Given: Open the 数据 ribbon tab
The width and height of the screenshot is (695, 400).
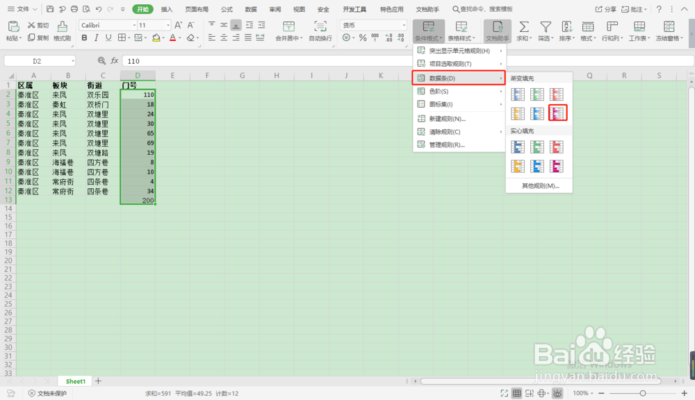Looking at the screenshot, I should 250,10.
